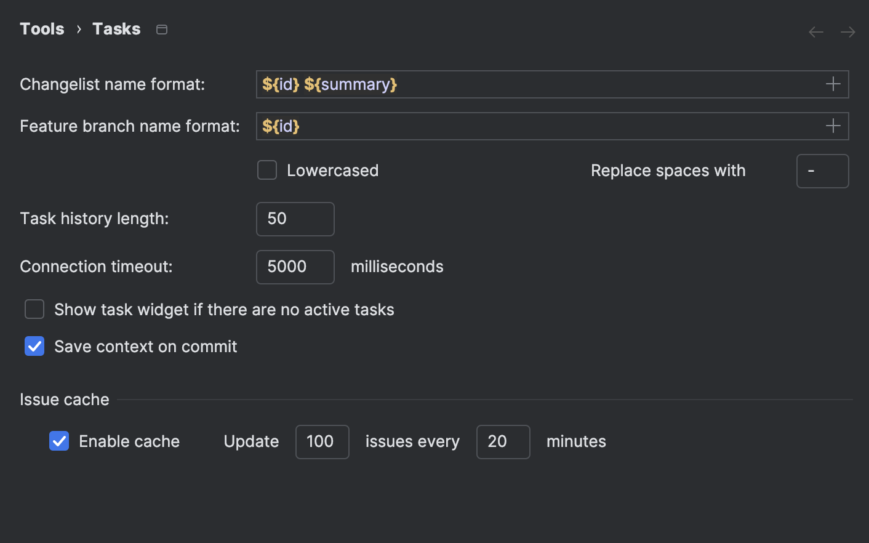Viewport: 869px width, 543px height.
Task: Edit the cache update interval in minutes
Action: click(x=503, y=441)
